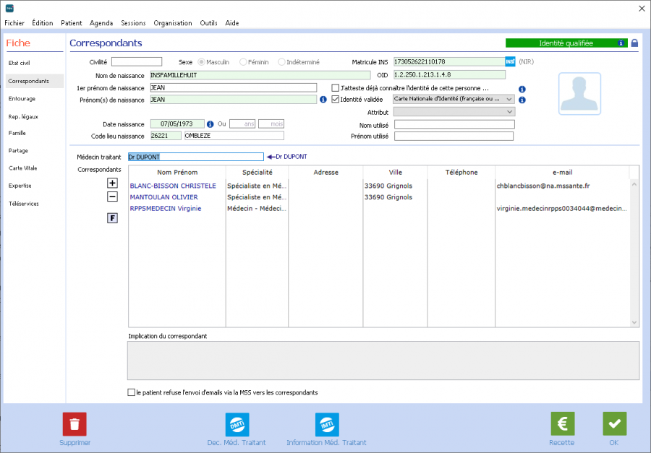Open Dec. Méd. Traitant DMTi icon

click(237, 424)
